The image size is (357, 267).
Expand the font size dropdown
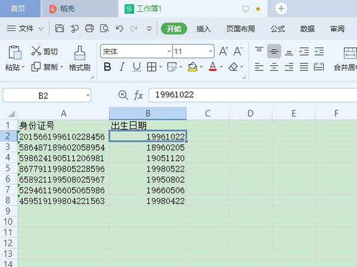point(210,52)
